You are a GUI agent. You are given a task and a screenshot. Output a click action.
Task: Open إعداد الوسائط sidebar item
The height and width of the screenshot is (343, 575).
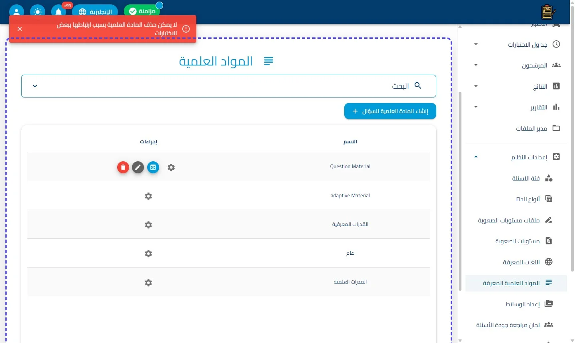(516, 304)
